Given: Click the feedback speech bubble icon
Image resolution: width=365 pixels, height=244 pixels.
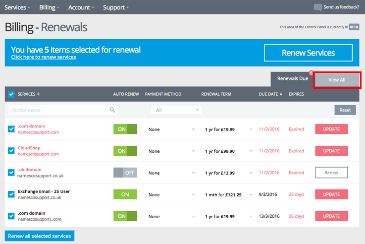Looking at the screenshot, I should click(317, 7).
